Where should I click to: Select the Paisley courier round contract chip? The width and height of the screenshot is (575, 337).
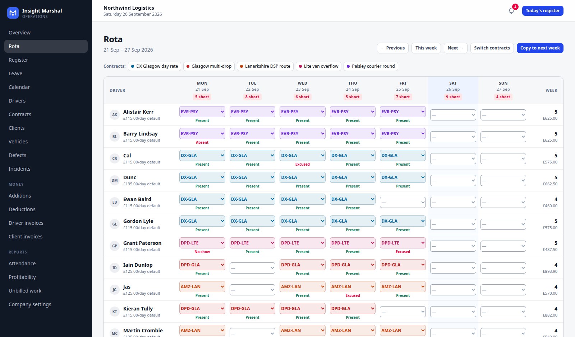click(x=371, y=66)
